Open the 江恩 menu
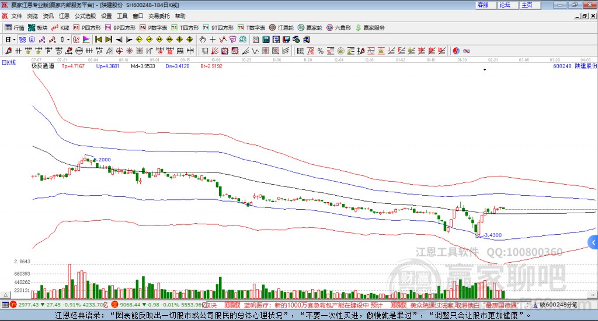 tap(64, 16)
